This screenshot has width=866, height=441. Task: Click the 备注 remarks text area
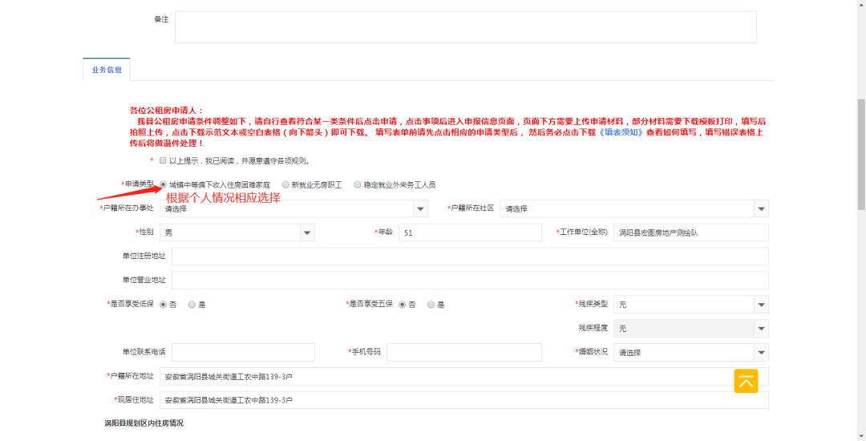pos(466,27)
